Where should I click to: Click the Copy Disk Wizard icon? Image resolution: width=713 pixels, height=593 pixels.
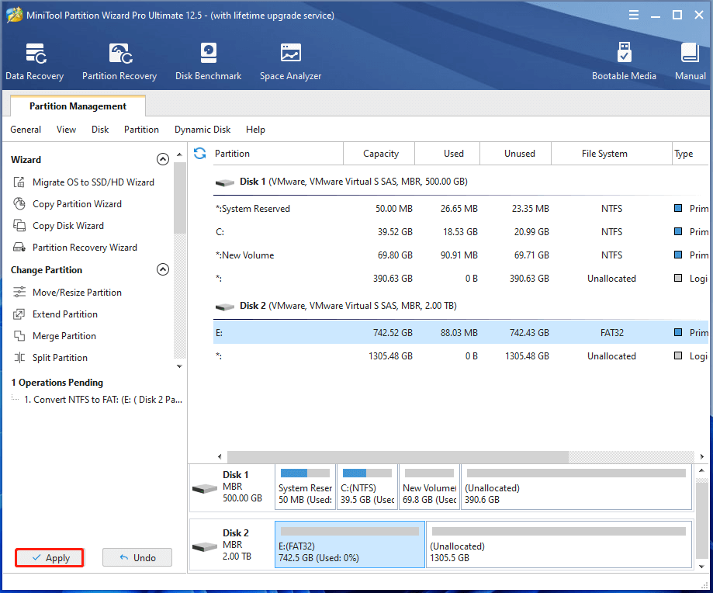click(x=19, y=226)
